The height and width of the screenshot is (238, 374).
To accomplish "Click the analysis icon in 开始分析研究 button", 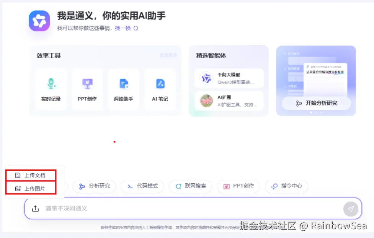I will tap(299, 103).
